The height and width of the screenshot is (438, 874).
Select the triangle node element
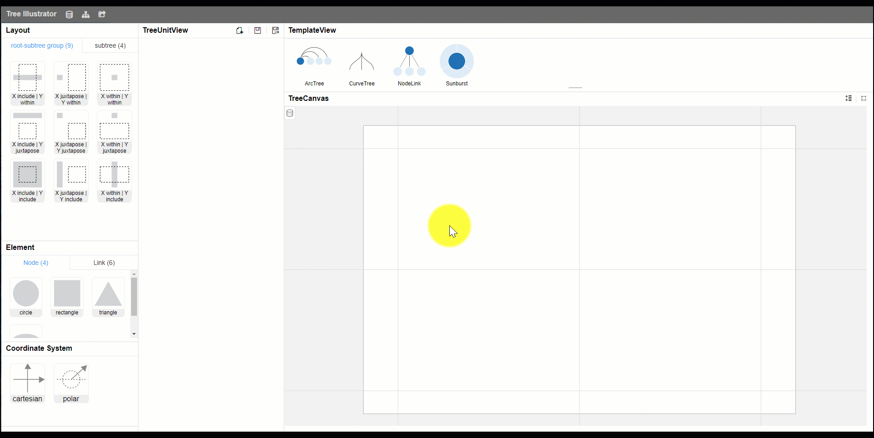tap(108, 297)
